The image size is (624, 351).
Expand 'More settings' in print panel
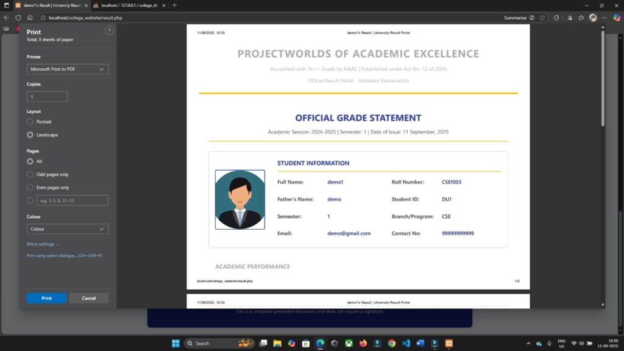pyautogui.click(x=41, y=244)
